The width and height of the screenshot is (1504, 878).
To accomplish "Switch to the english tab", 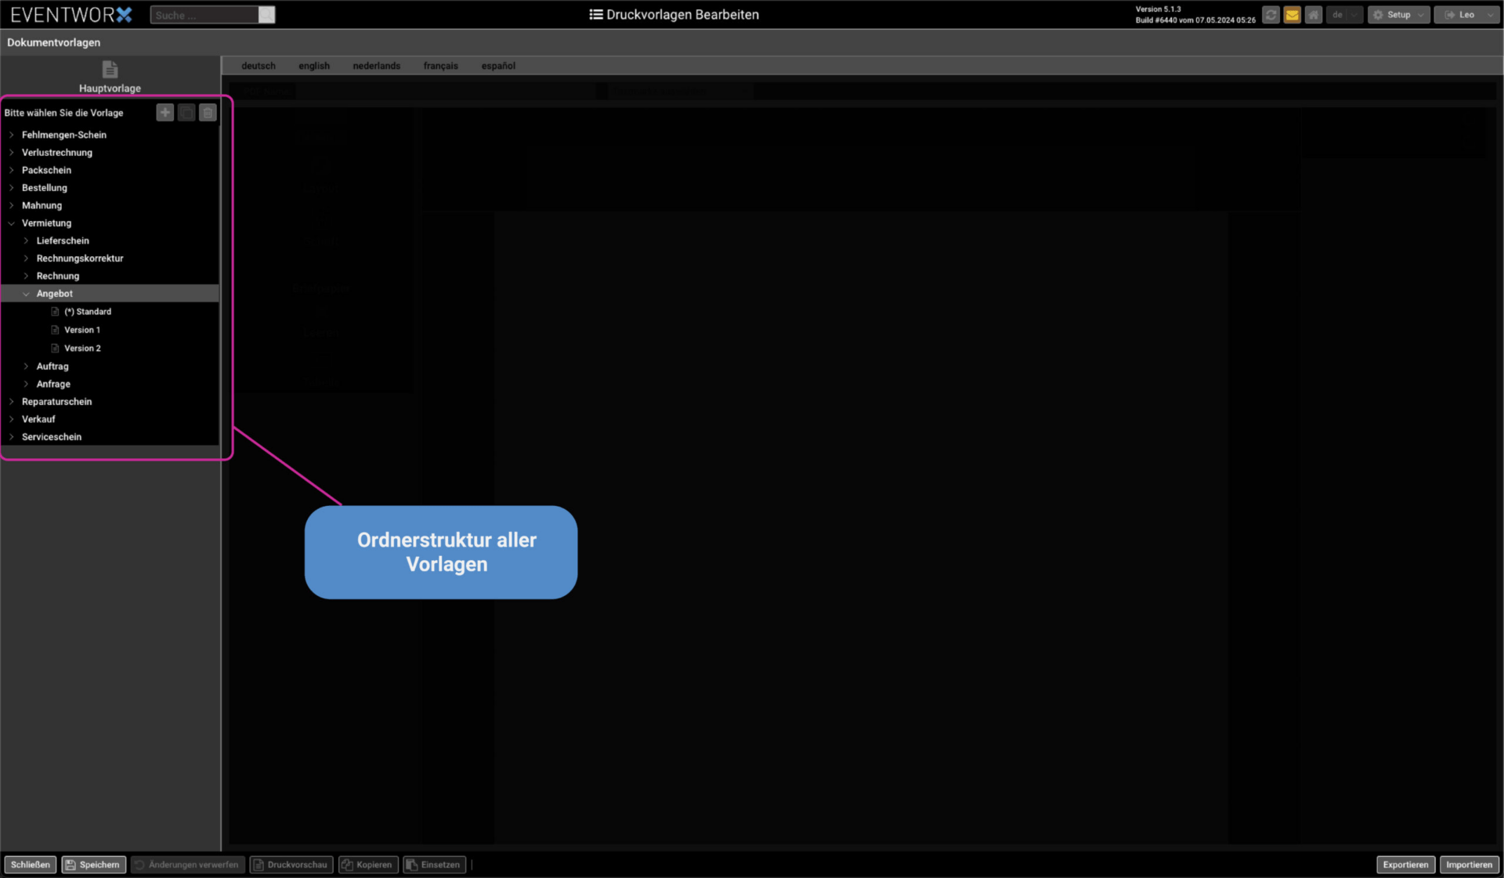I will click(x=313, y=66).
